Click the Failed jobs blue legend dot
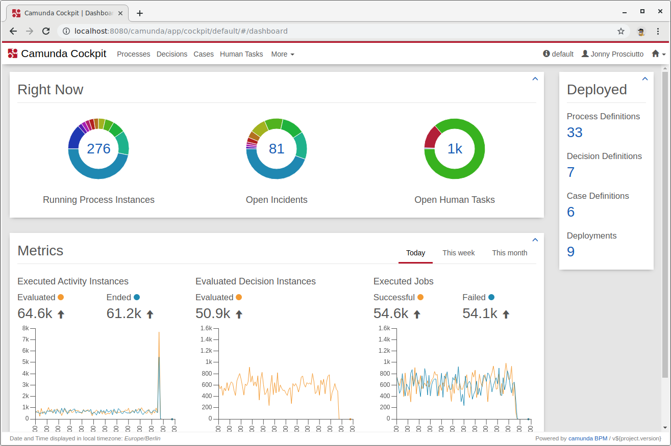 tap(491, 297)
